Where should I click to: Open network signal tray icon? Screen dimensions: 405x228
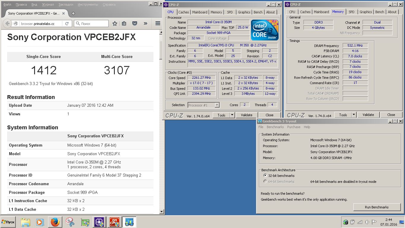click(360, 222)
